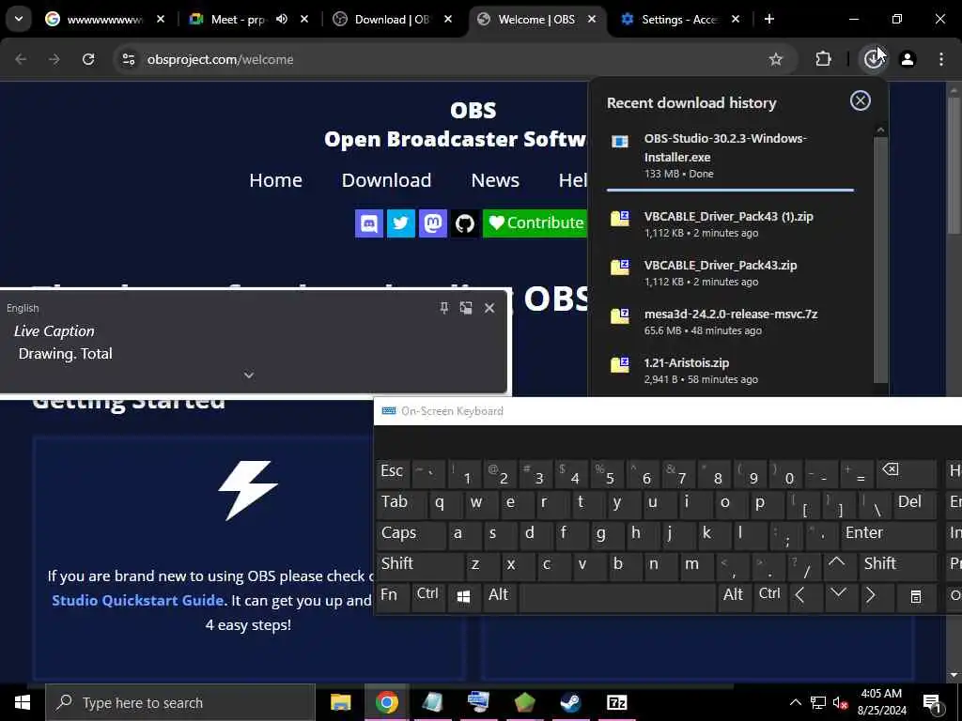This screenshot has height=721, width=962.
Task: Switch to the Download | OBS tab
Action: coord(392,19)
